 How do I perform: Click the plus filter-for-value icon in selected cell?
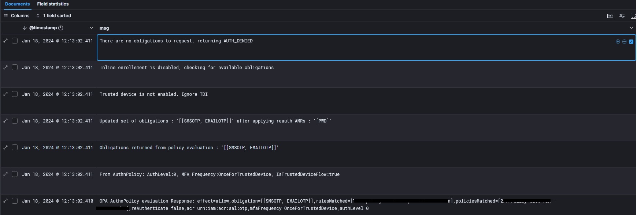tap(618, 42)
